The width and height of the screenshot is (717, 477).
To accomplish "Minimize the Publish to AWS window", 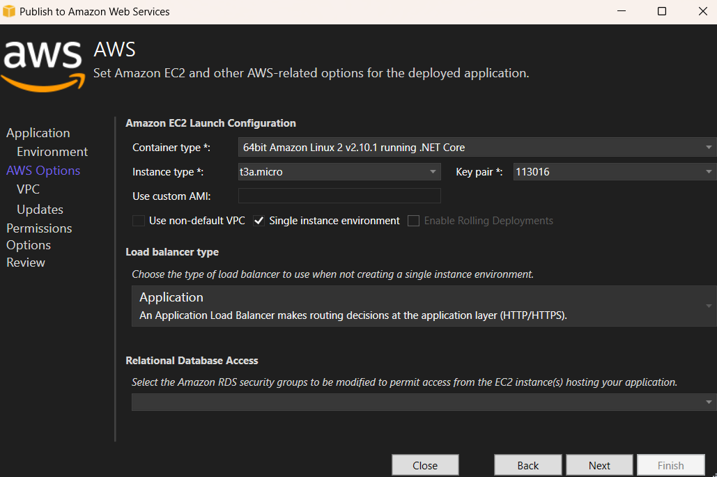I will [x=621, y=11].
